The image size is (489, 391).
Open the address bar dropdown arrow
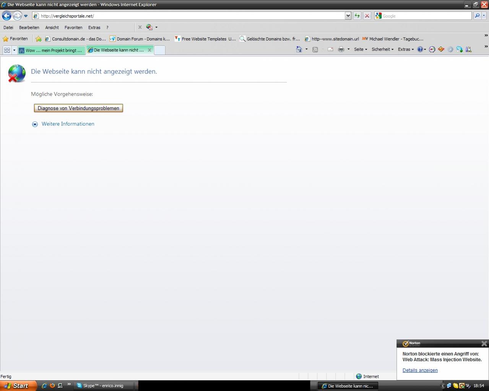(348, 16)
